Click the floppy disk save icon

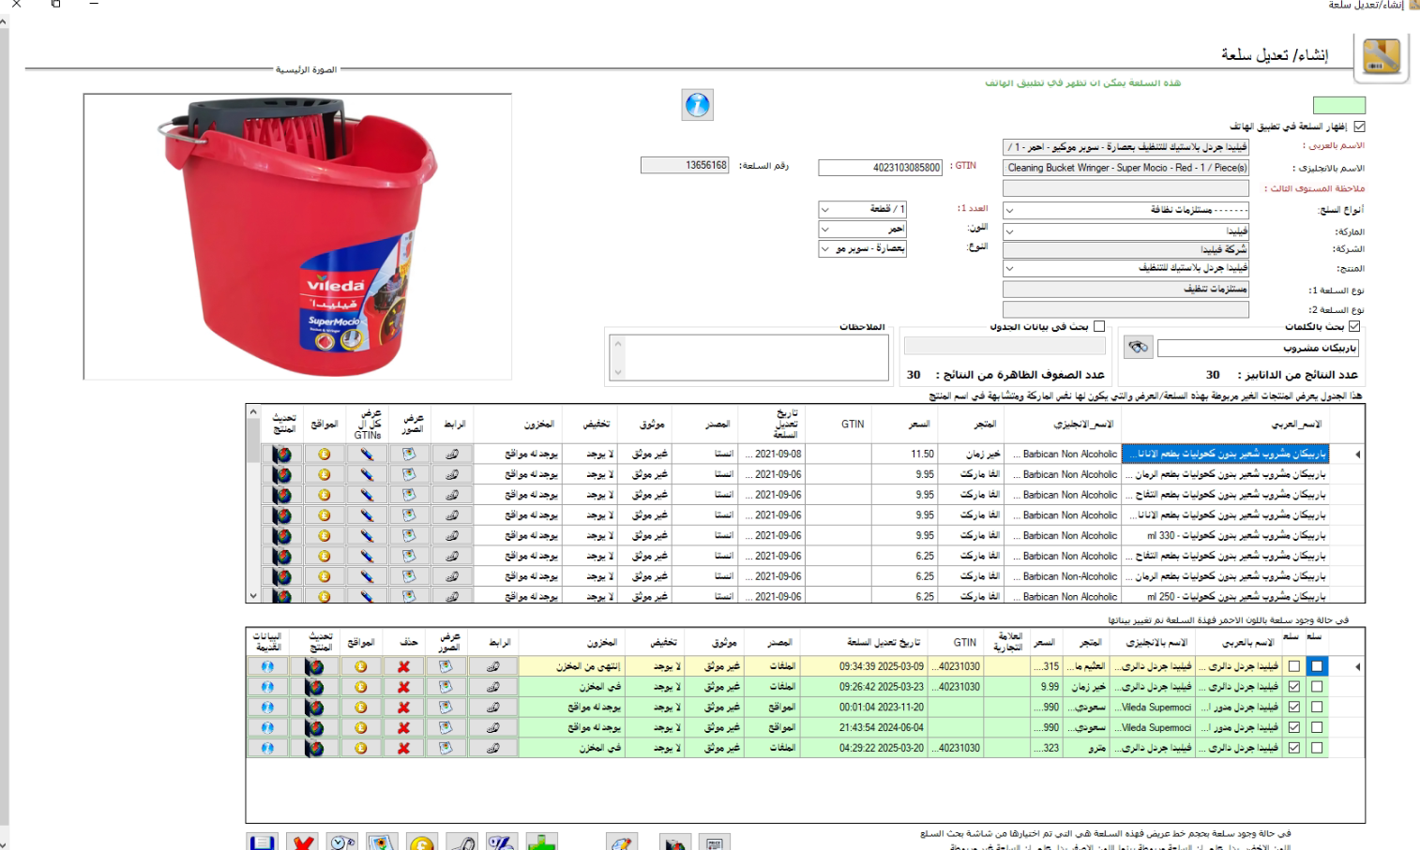click(263, 843)
